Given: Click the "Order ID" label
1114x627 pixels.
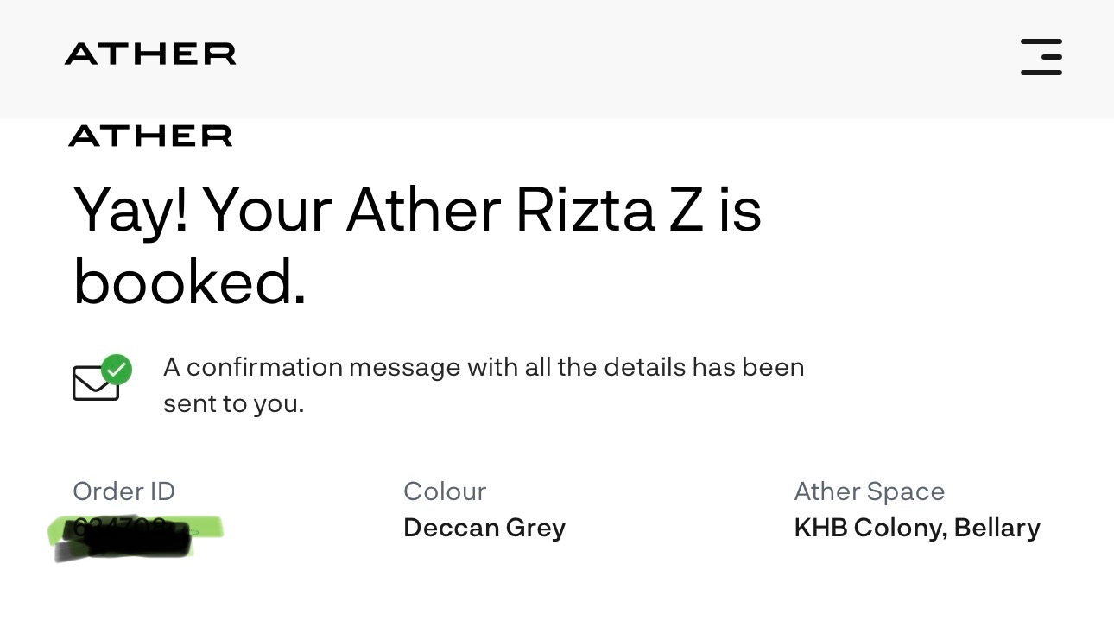Looking at the screenshot, I should pyautogui.click(x=123, y=491).
